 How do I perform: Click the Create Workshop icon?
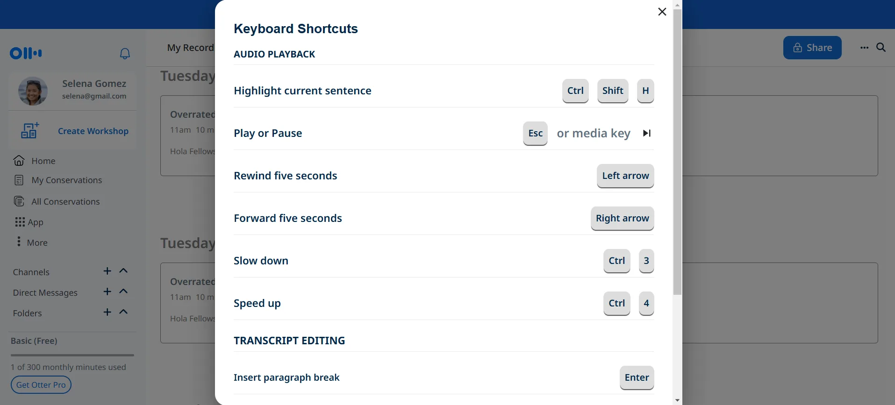30,131
